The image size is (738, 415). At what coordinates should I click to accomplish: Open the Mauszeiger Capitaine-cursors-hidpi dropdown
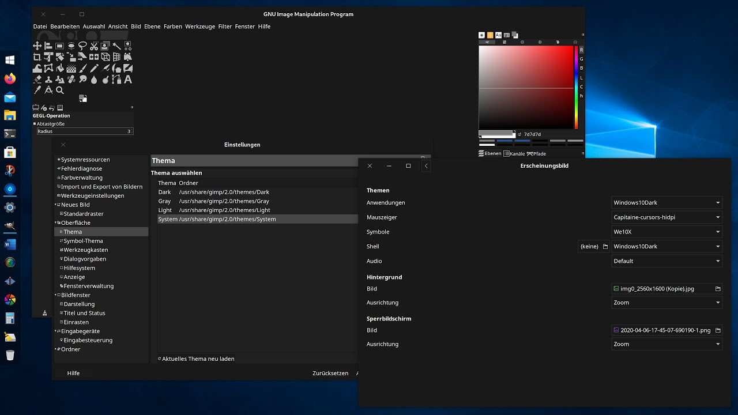click(667, 217)
